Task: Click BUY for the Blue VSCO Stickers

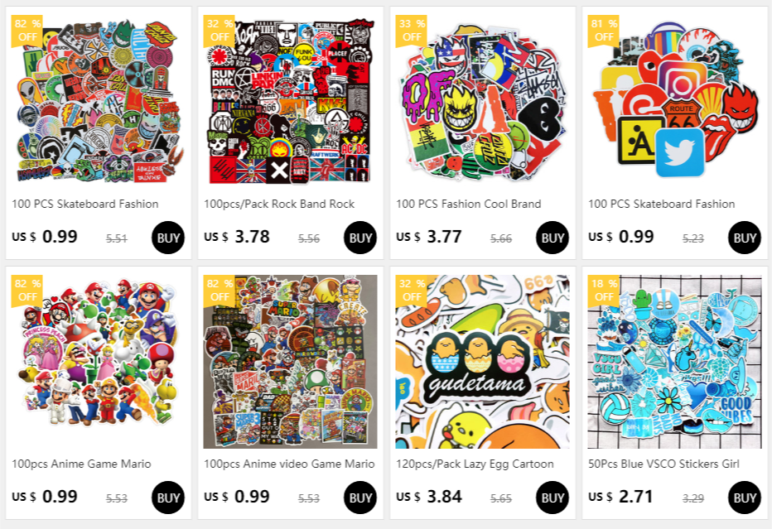Action: tap(744, 498)
